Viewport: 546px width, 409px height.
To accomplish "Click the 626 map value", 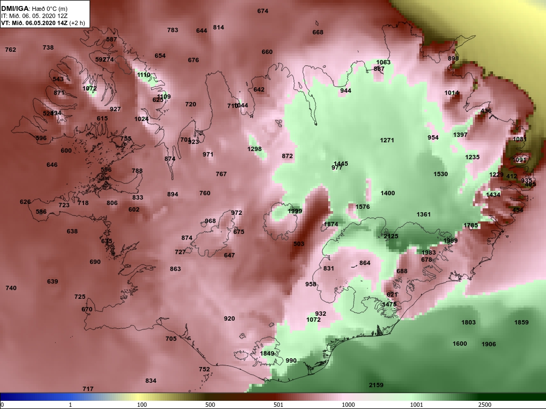I will pos(25,202).
